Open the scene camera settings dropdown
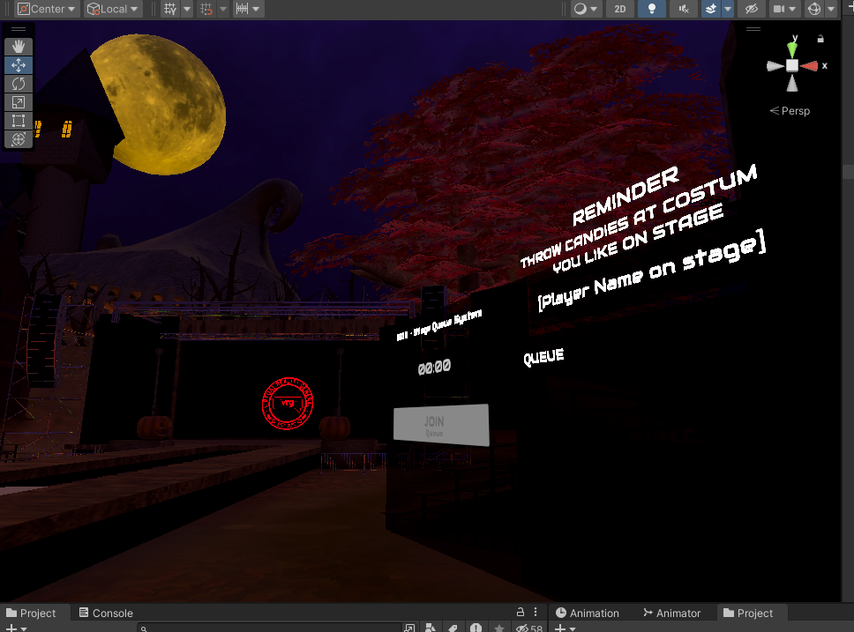The width and height of the screenshot is (854, 632). [785, 9]
